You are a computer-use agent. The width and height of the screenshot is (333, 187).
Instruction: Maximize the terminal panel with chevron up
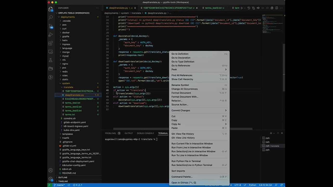coord(278,133)
